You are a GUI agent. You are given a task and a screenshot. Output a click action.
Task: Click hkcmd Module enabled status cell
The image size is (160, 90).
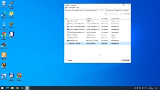(x=104, y=35)
